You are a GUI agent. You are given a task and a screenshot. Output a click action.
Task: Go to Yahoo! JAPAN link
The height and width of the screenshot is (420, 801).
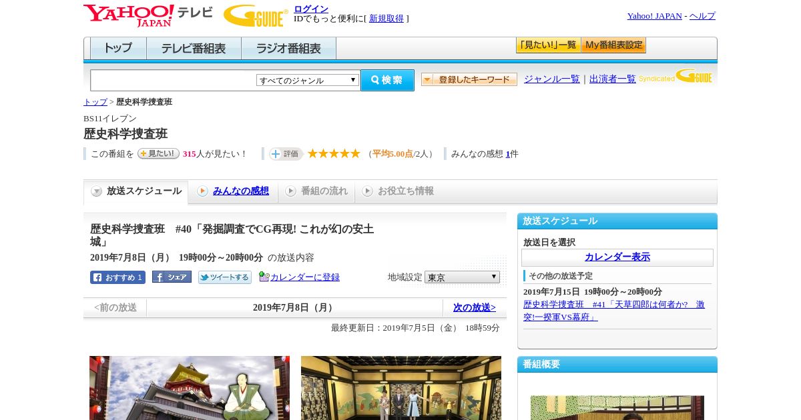pyautogui.click(x=654, y=16)
